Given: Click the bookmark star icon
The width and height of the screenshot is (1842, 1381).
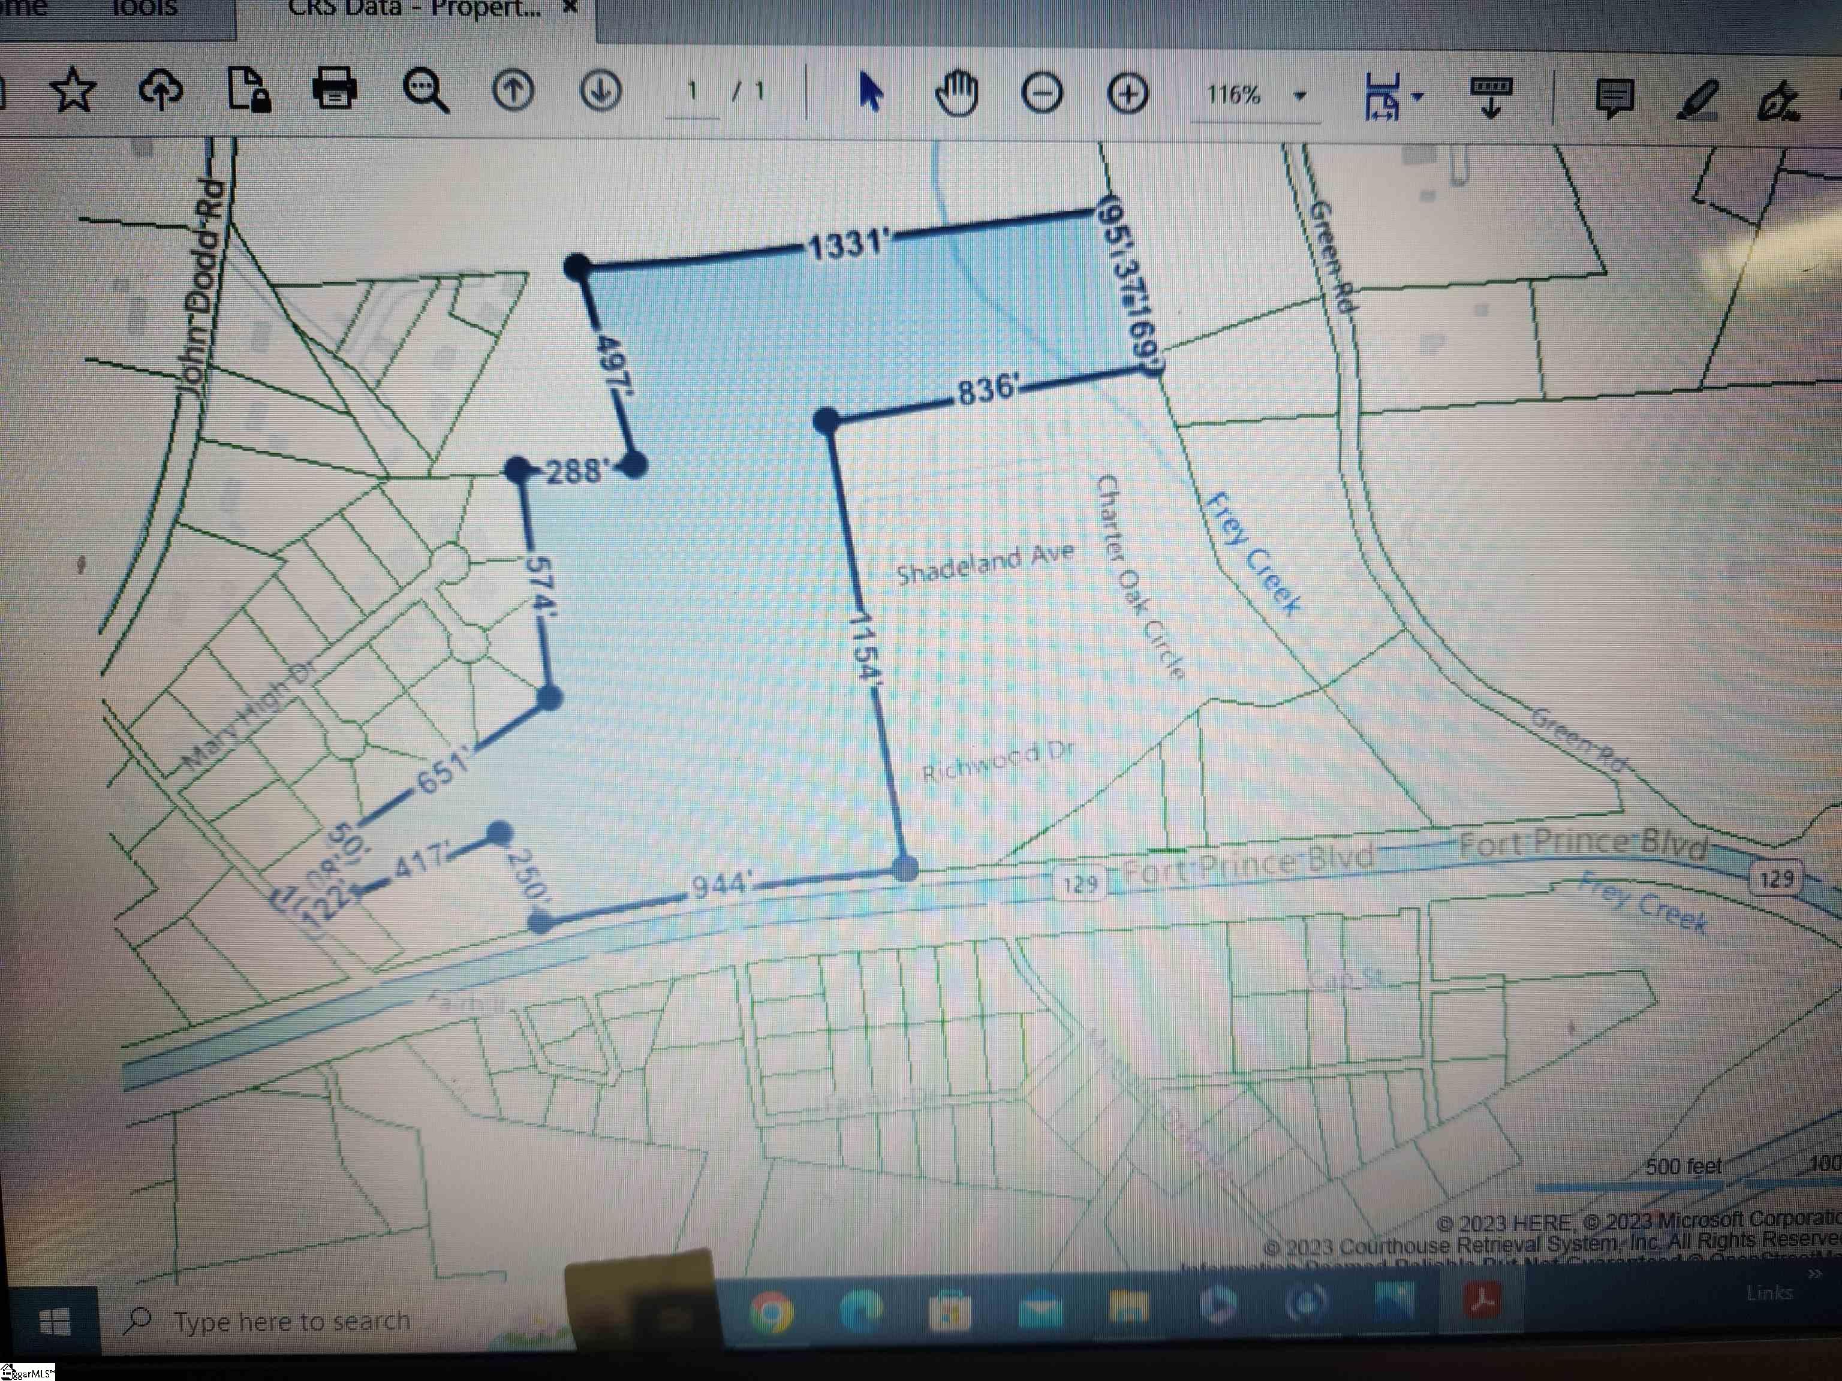Looking at the screenshot, I should (73, 90).
